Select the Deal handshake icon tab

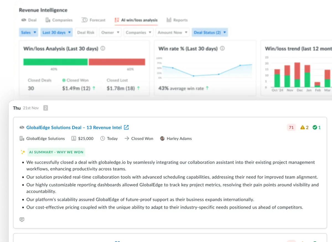(23, 20)
